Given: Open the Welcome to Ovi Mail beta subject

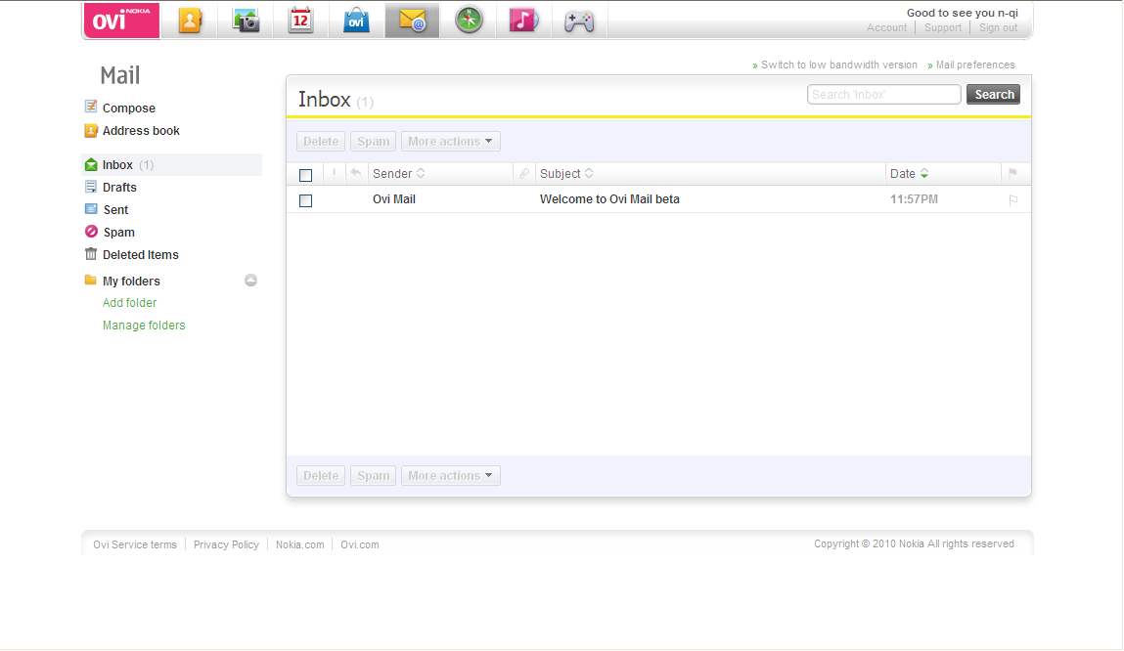Looking at the screenshot, I should pyautogui.click(x=609, y=199).
